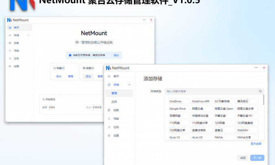Click the 下一步 button
275x165 pixels.
tap(257, 158)
